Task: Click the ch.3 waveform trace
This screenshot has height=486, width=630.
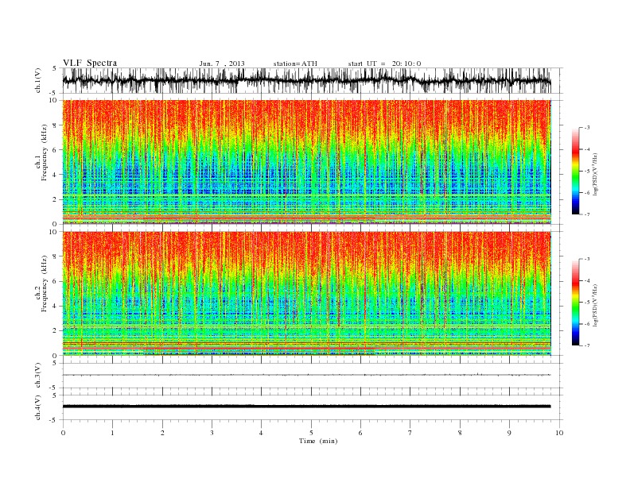Action: [x=306, y=375]
